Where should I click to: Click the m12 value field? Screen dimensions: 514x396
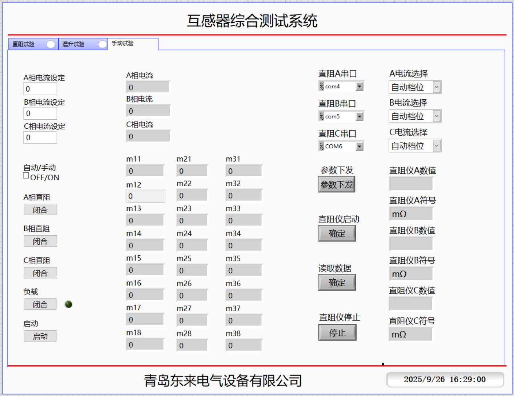tap(145, 196)
